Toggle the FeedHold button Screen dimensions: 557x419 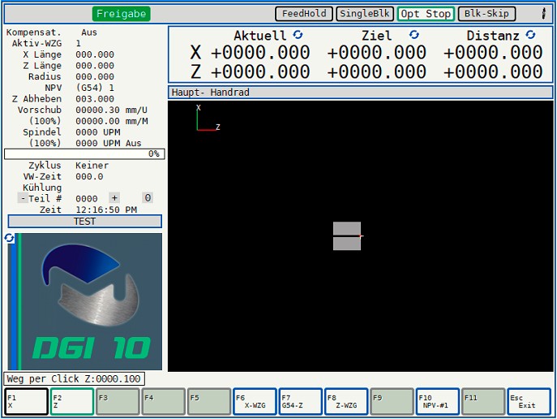click(304, 14)
